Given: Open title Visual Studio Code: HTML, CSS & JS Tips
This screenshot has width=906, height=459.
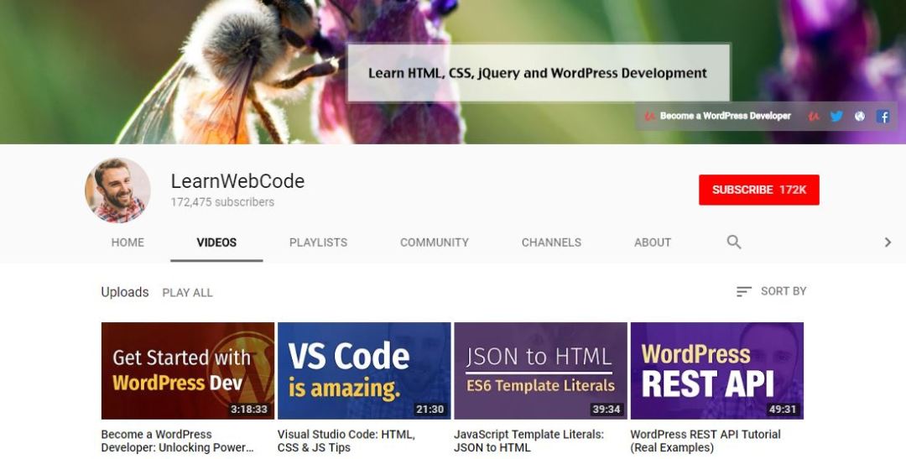Looking at the screenshot, I should tap(346, 441).
